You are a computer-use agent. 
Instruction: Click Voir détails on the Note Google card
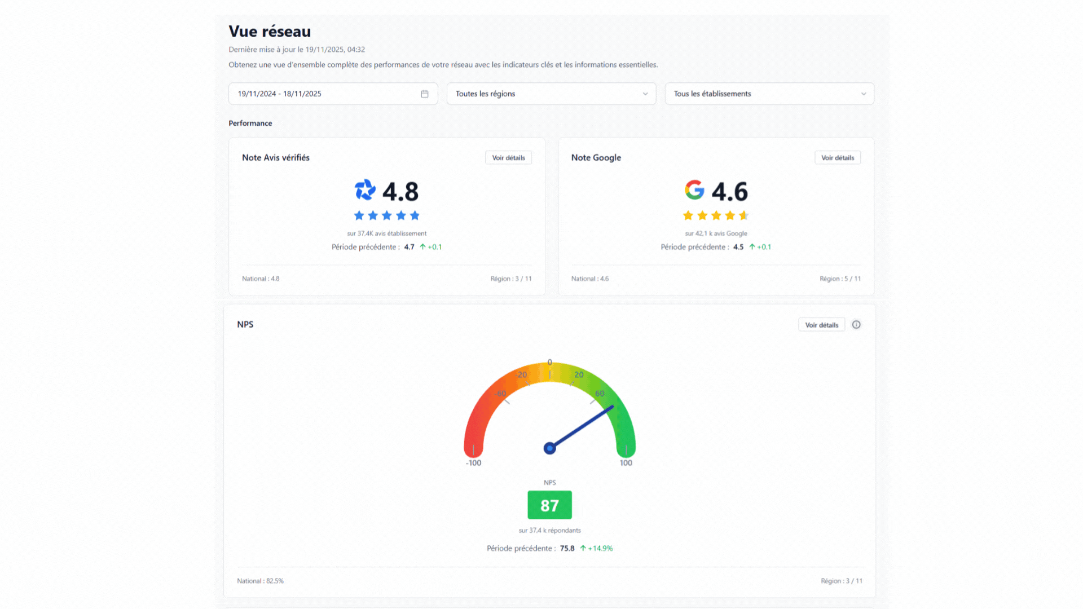[x=838, y=157]
